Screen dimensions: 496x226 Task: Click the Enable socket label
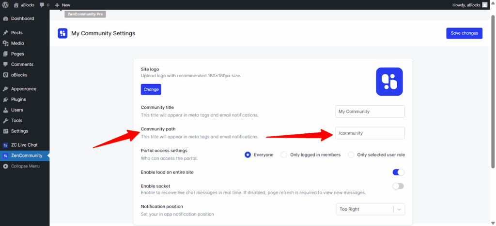tap(155, 186)
